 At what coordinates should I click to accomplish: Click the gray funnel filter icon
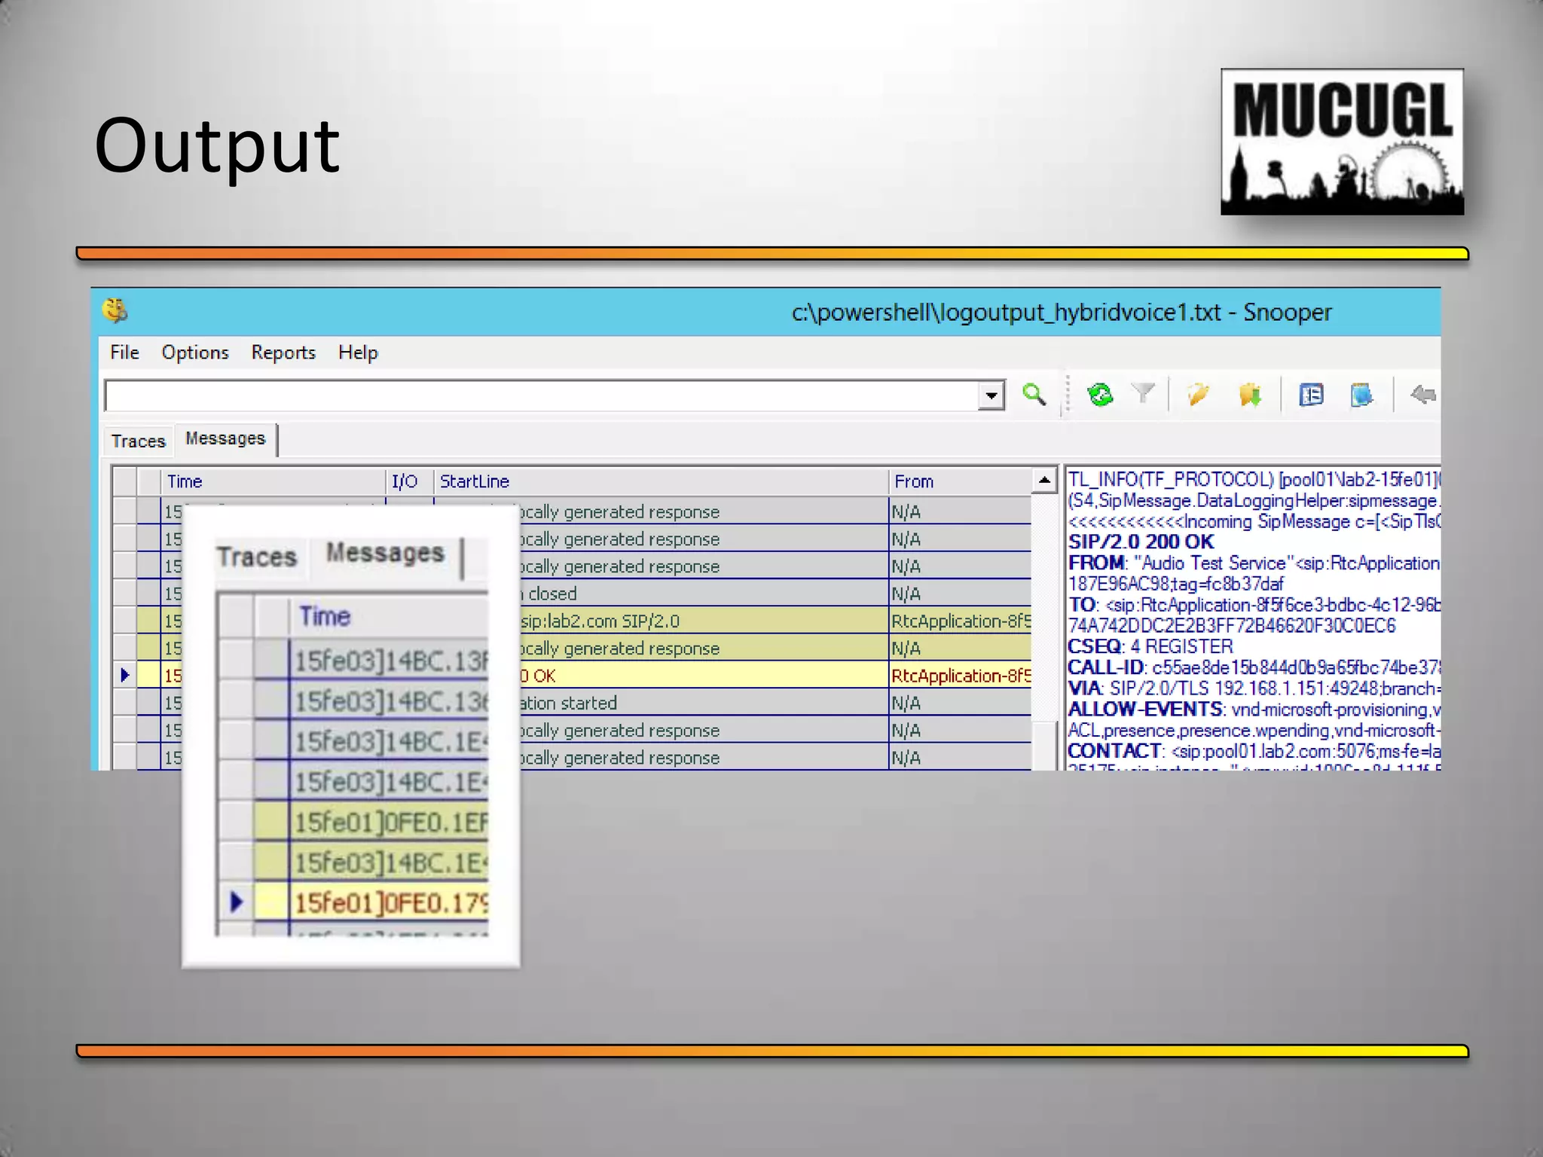1143,393
